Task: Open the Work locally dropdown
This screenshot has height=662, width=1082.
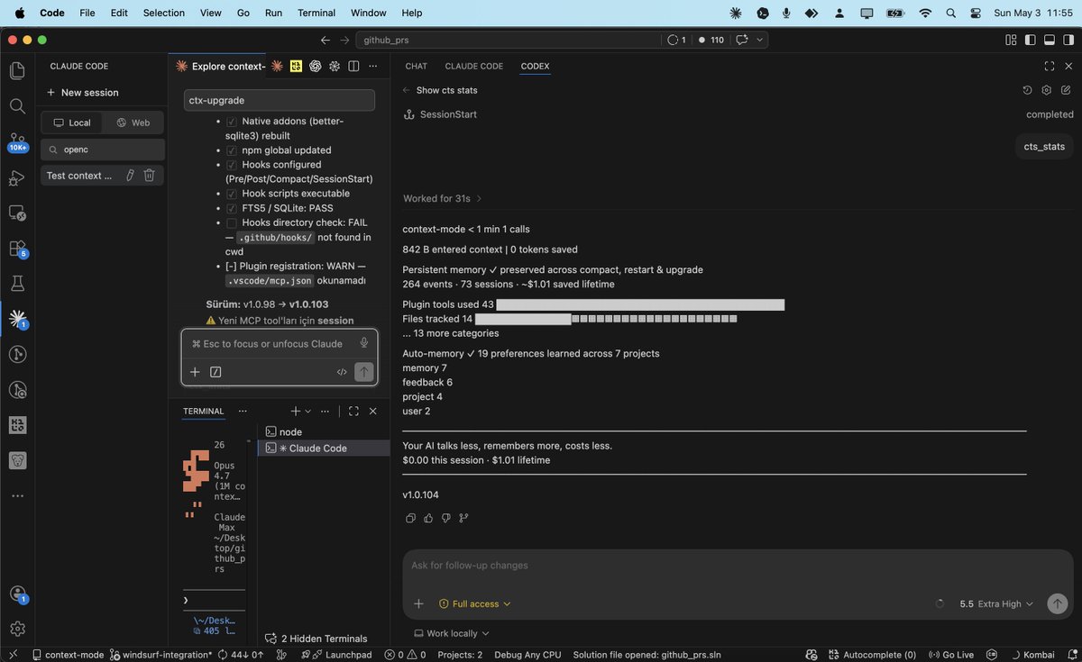Action: [x=452, y=633]
